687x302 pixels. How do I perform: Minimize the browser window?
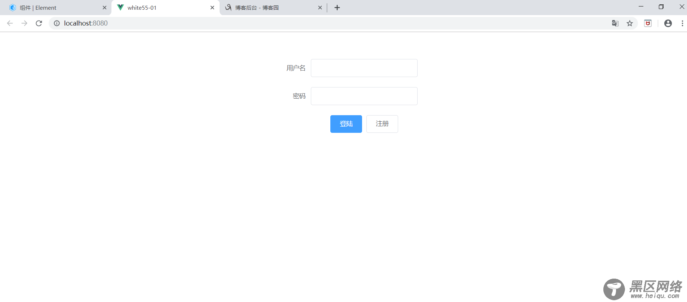point(641,6)
